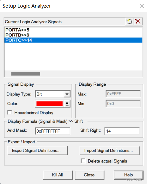Image resolution: width=147 pixels, height=184 pixels.
Task: Click the Kill All button
Action: (x=58, y=175)
